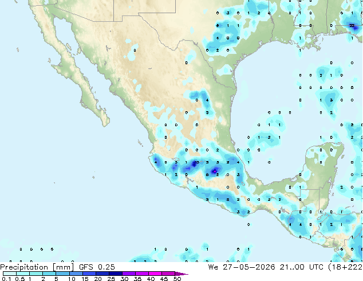Click the legend label '0.5'
This screenshot has height=281, width=363.
20,279
